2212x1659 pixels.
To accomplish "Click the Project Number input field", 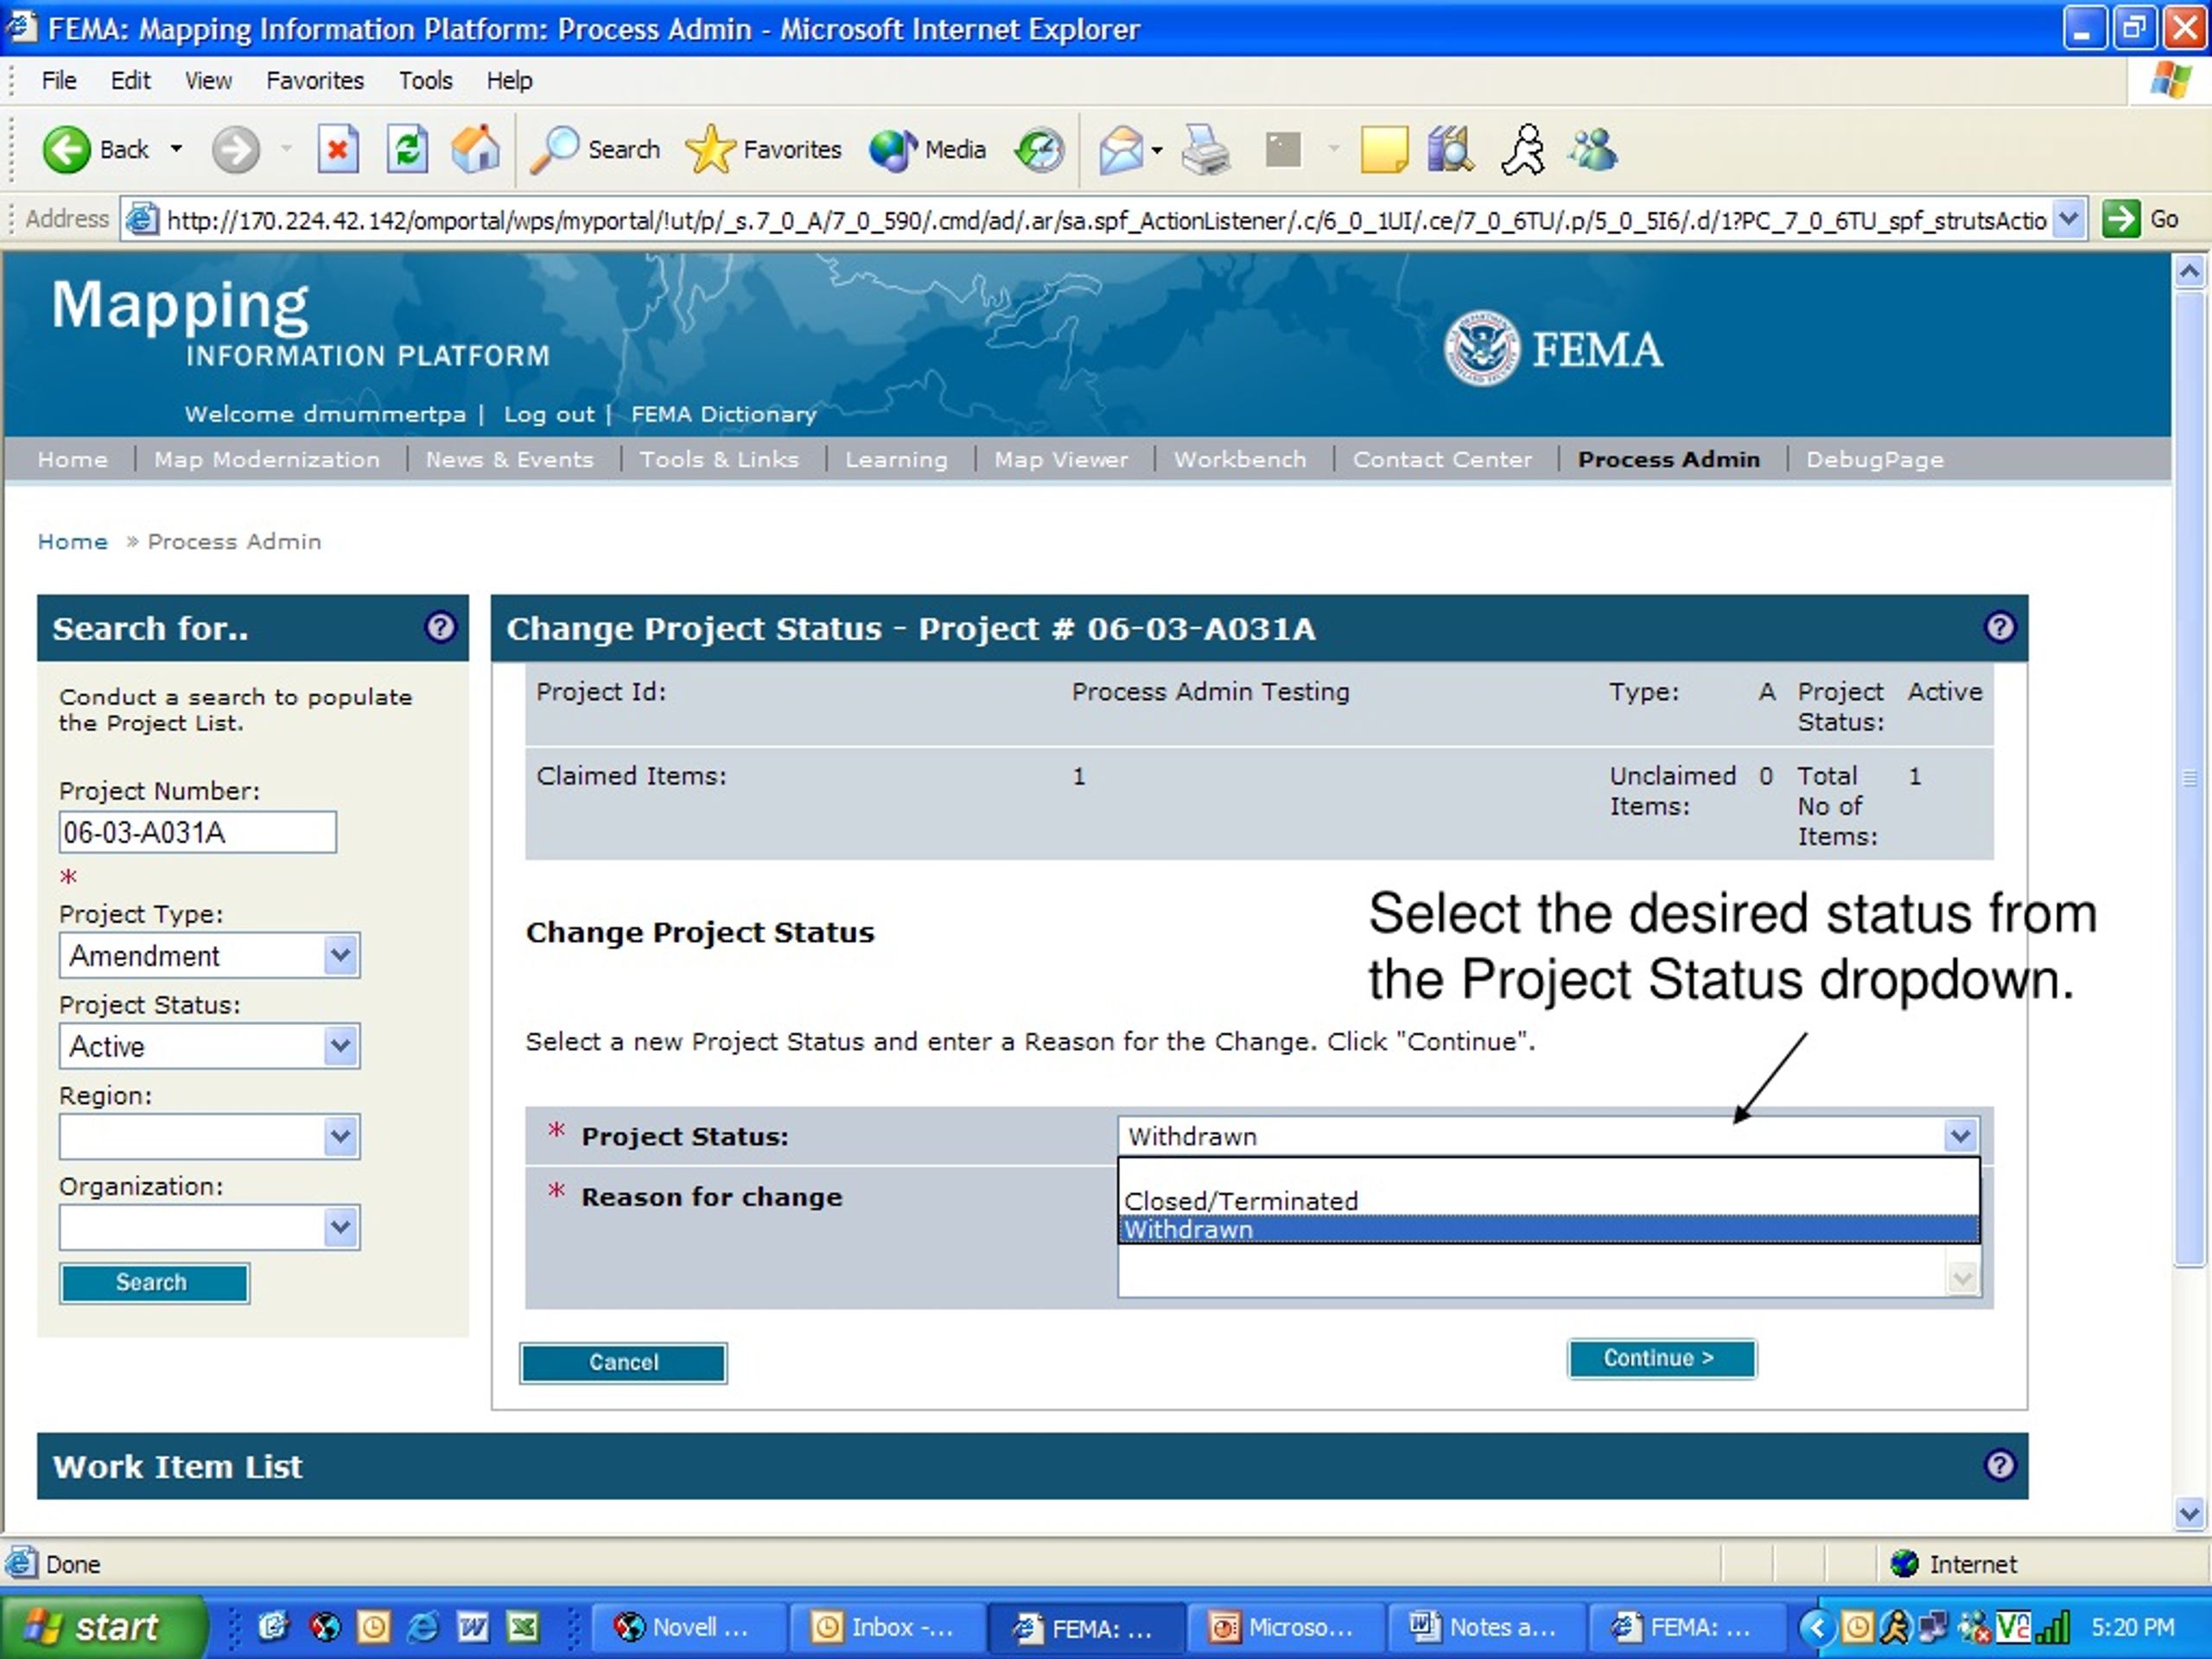I will (x=198, y=832).
